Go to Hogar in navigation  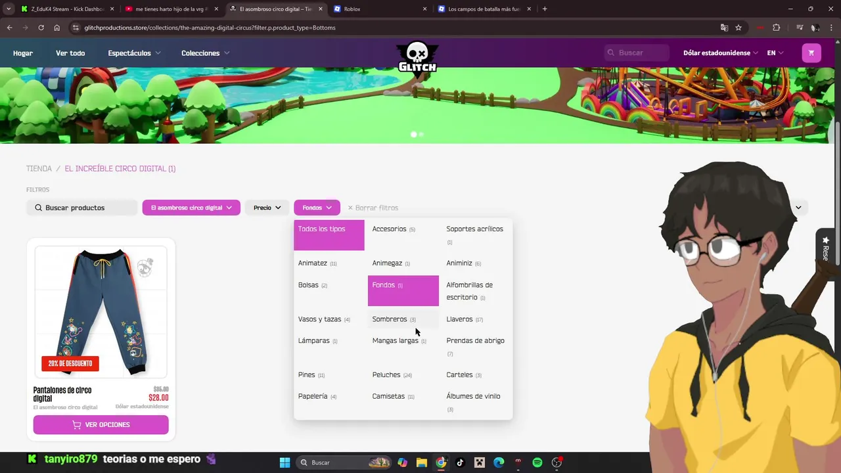coord(23,53)
